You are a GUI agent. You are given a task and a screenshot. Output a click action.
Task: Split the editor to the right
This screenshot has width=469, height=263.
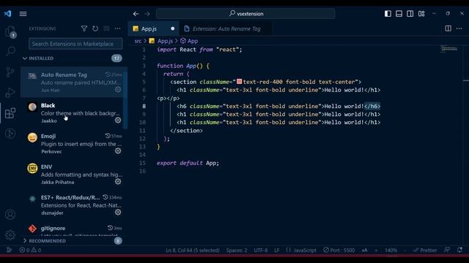pyautogui.click(x=448, y=28)
